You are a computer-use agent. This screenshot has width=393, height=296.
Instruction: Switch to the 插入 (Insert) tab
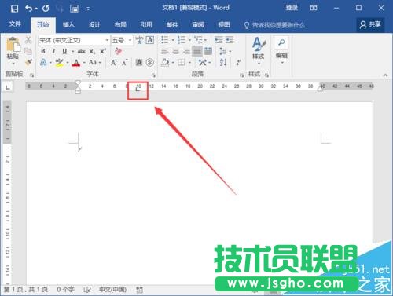click(68, 25)
